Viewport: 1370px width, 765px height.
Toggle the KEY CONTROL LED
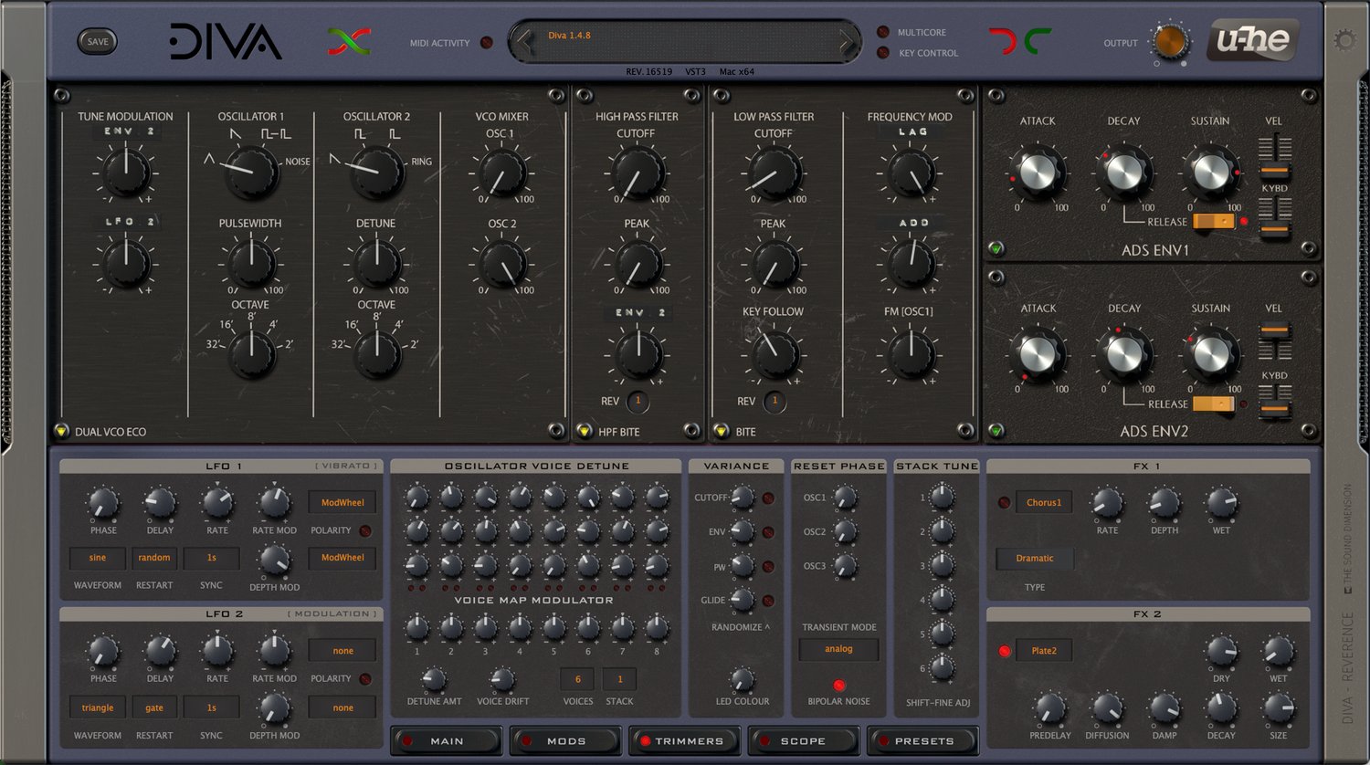pyautogui.click(x=883, y=53)
